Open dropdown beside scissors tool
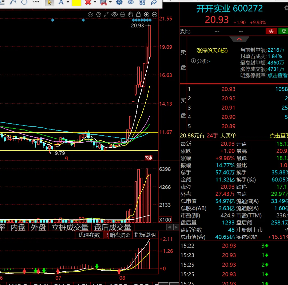The height and width of the screenshot is (285, 288). tap(110, 2)
